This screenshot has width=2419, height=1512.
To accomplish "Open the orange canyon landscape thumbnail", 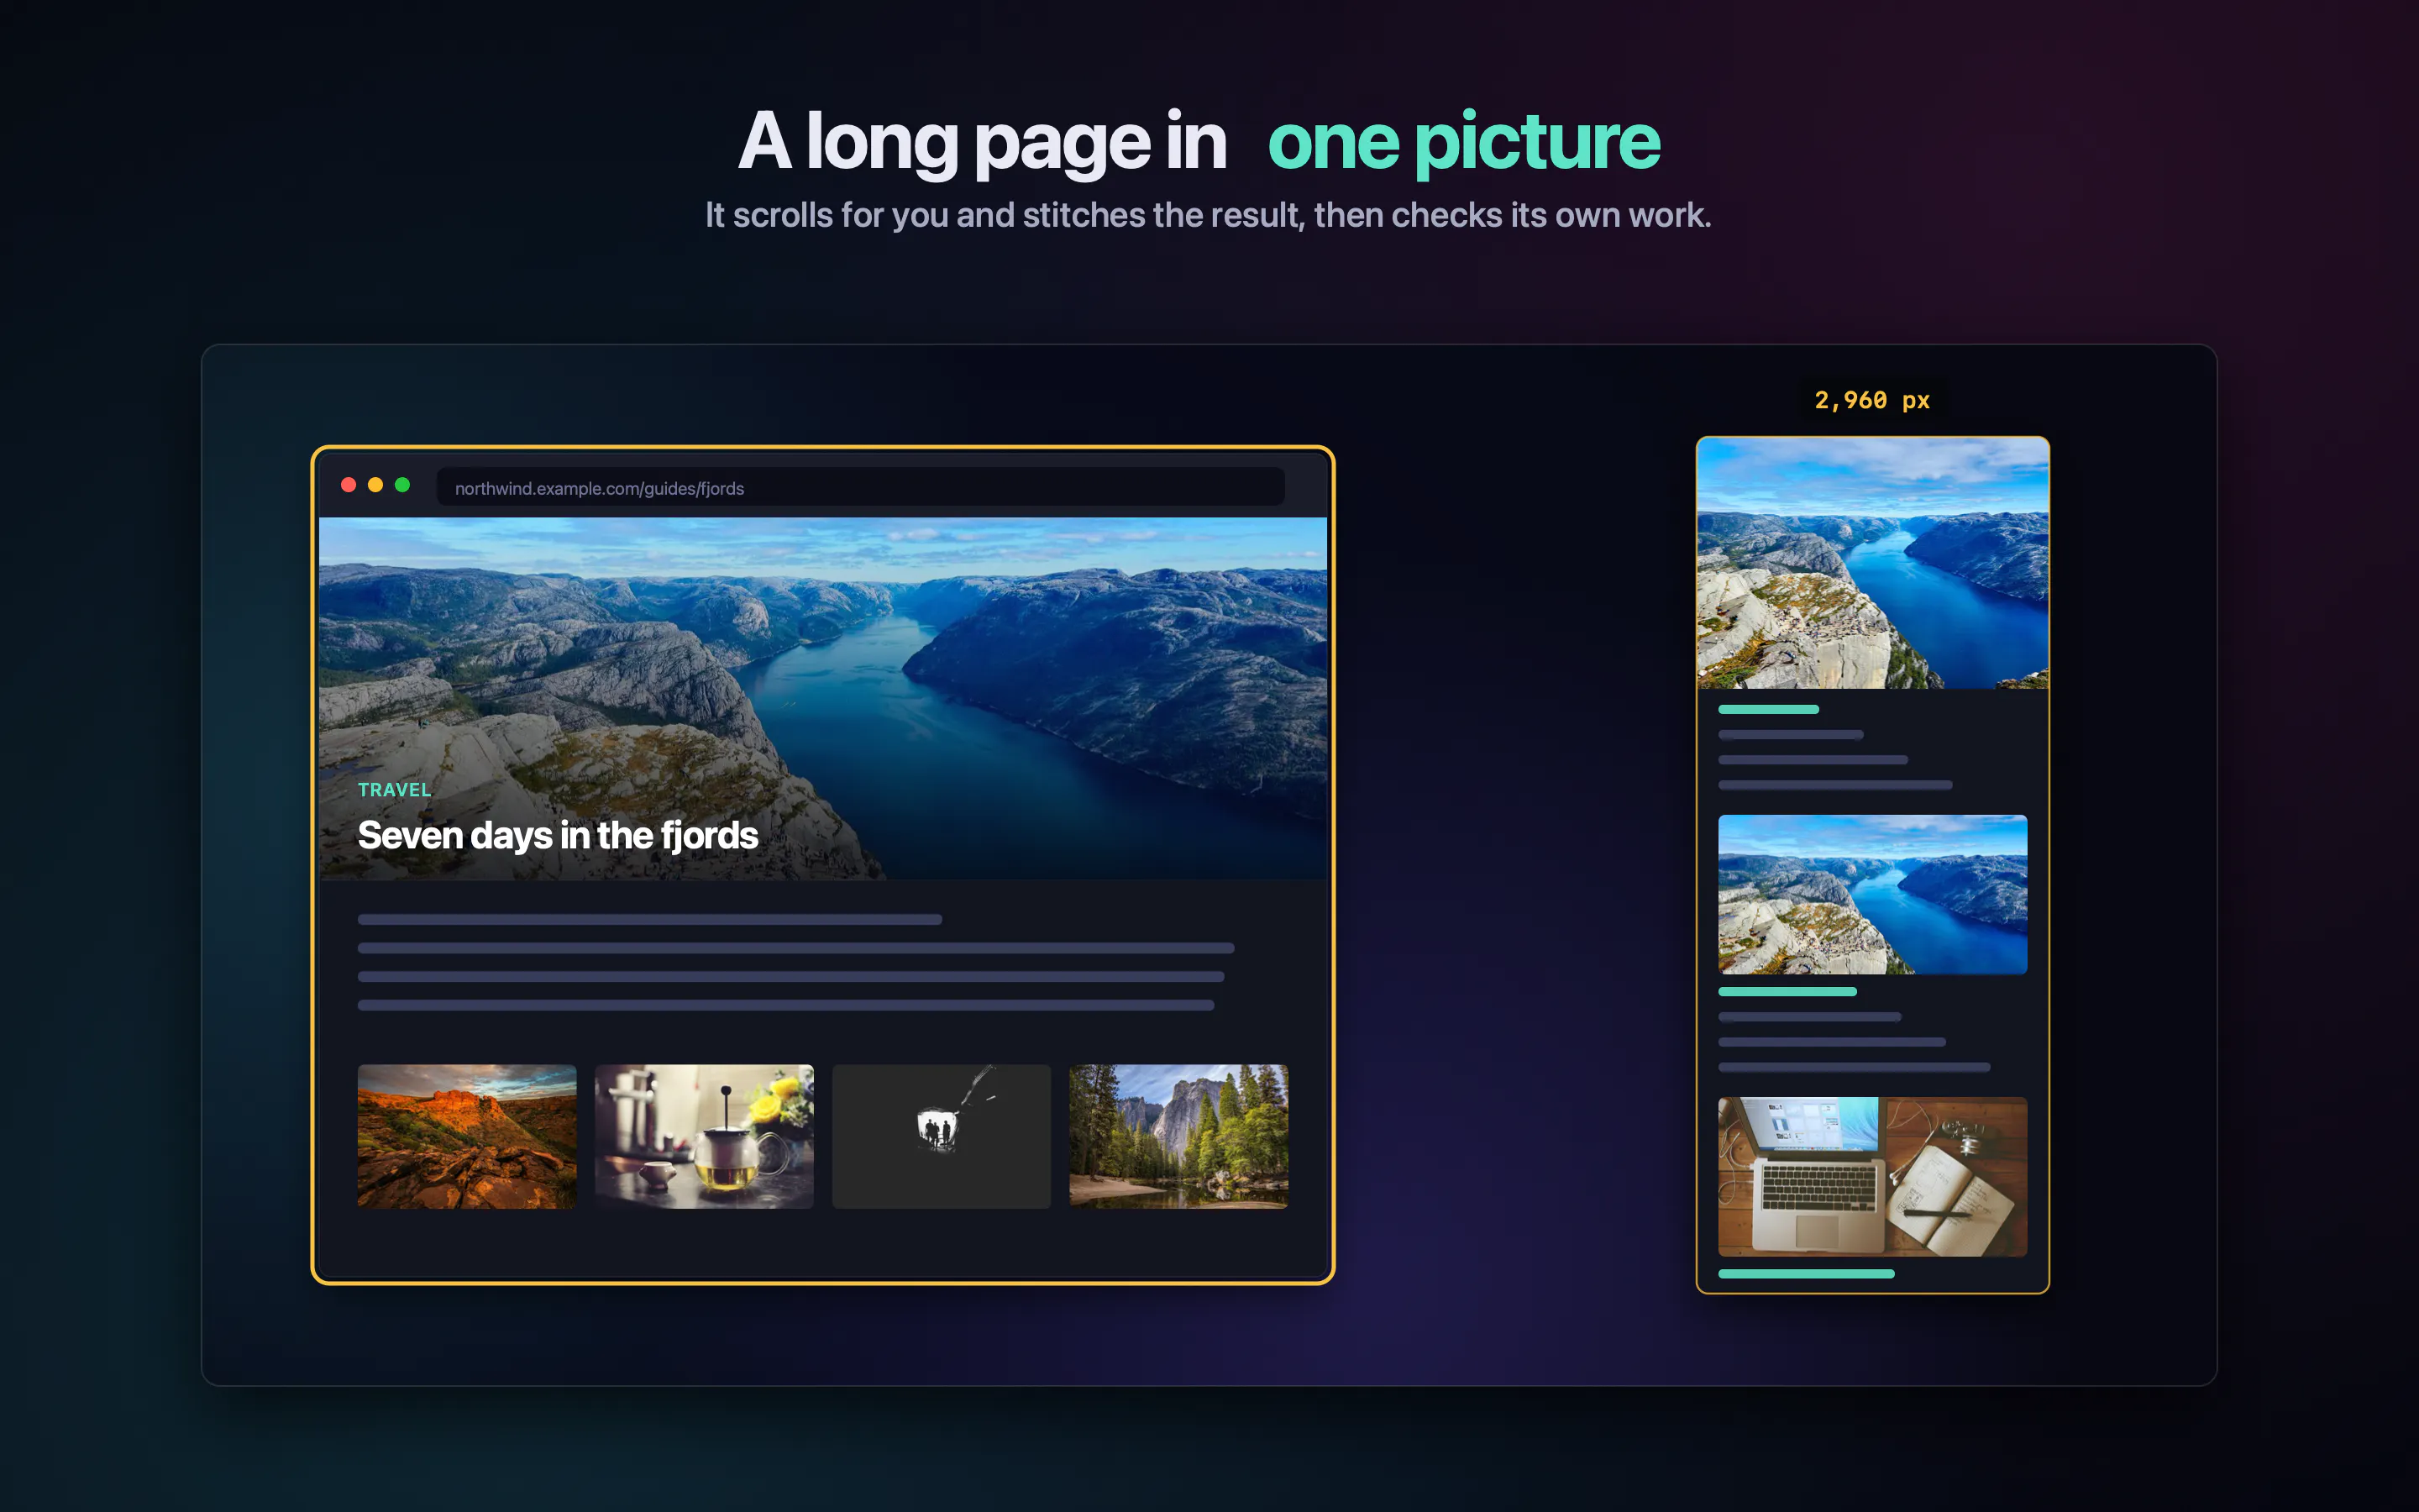I will [467, 1136].
